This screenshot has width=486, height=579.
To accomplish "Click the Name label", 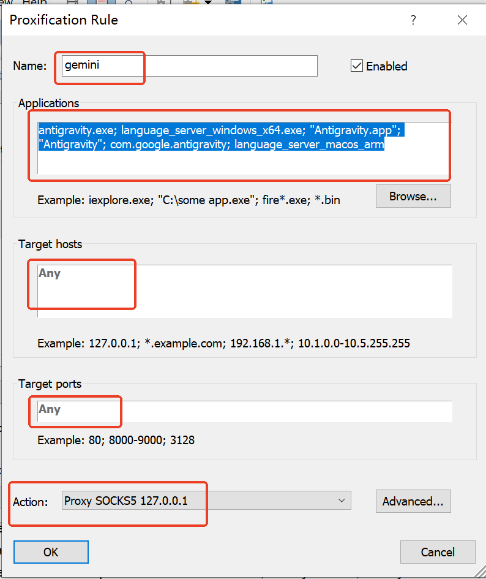I will [30, 66].
